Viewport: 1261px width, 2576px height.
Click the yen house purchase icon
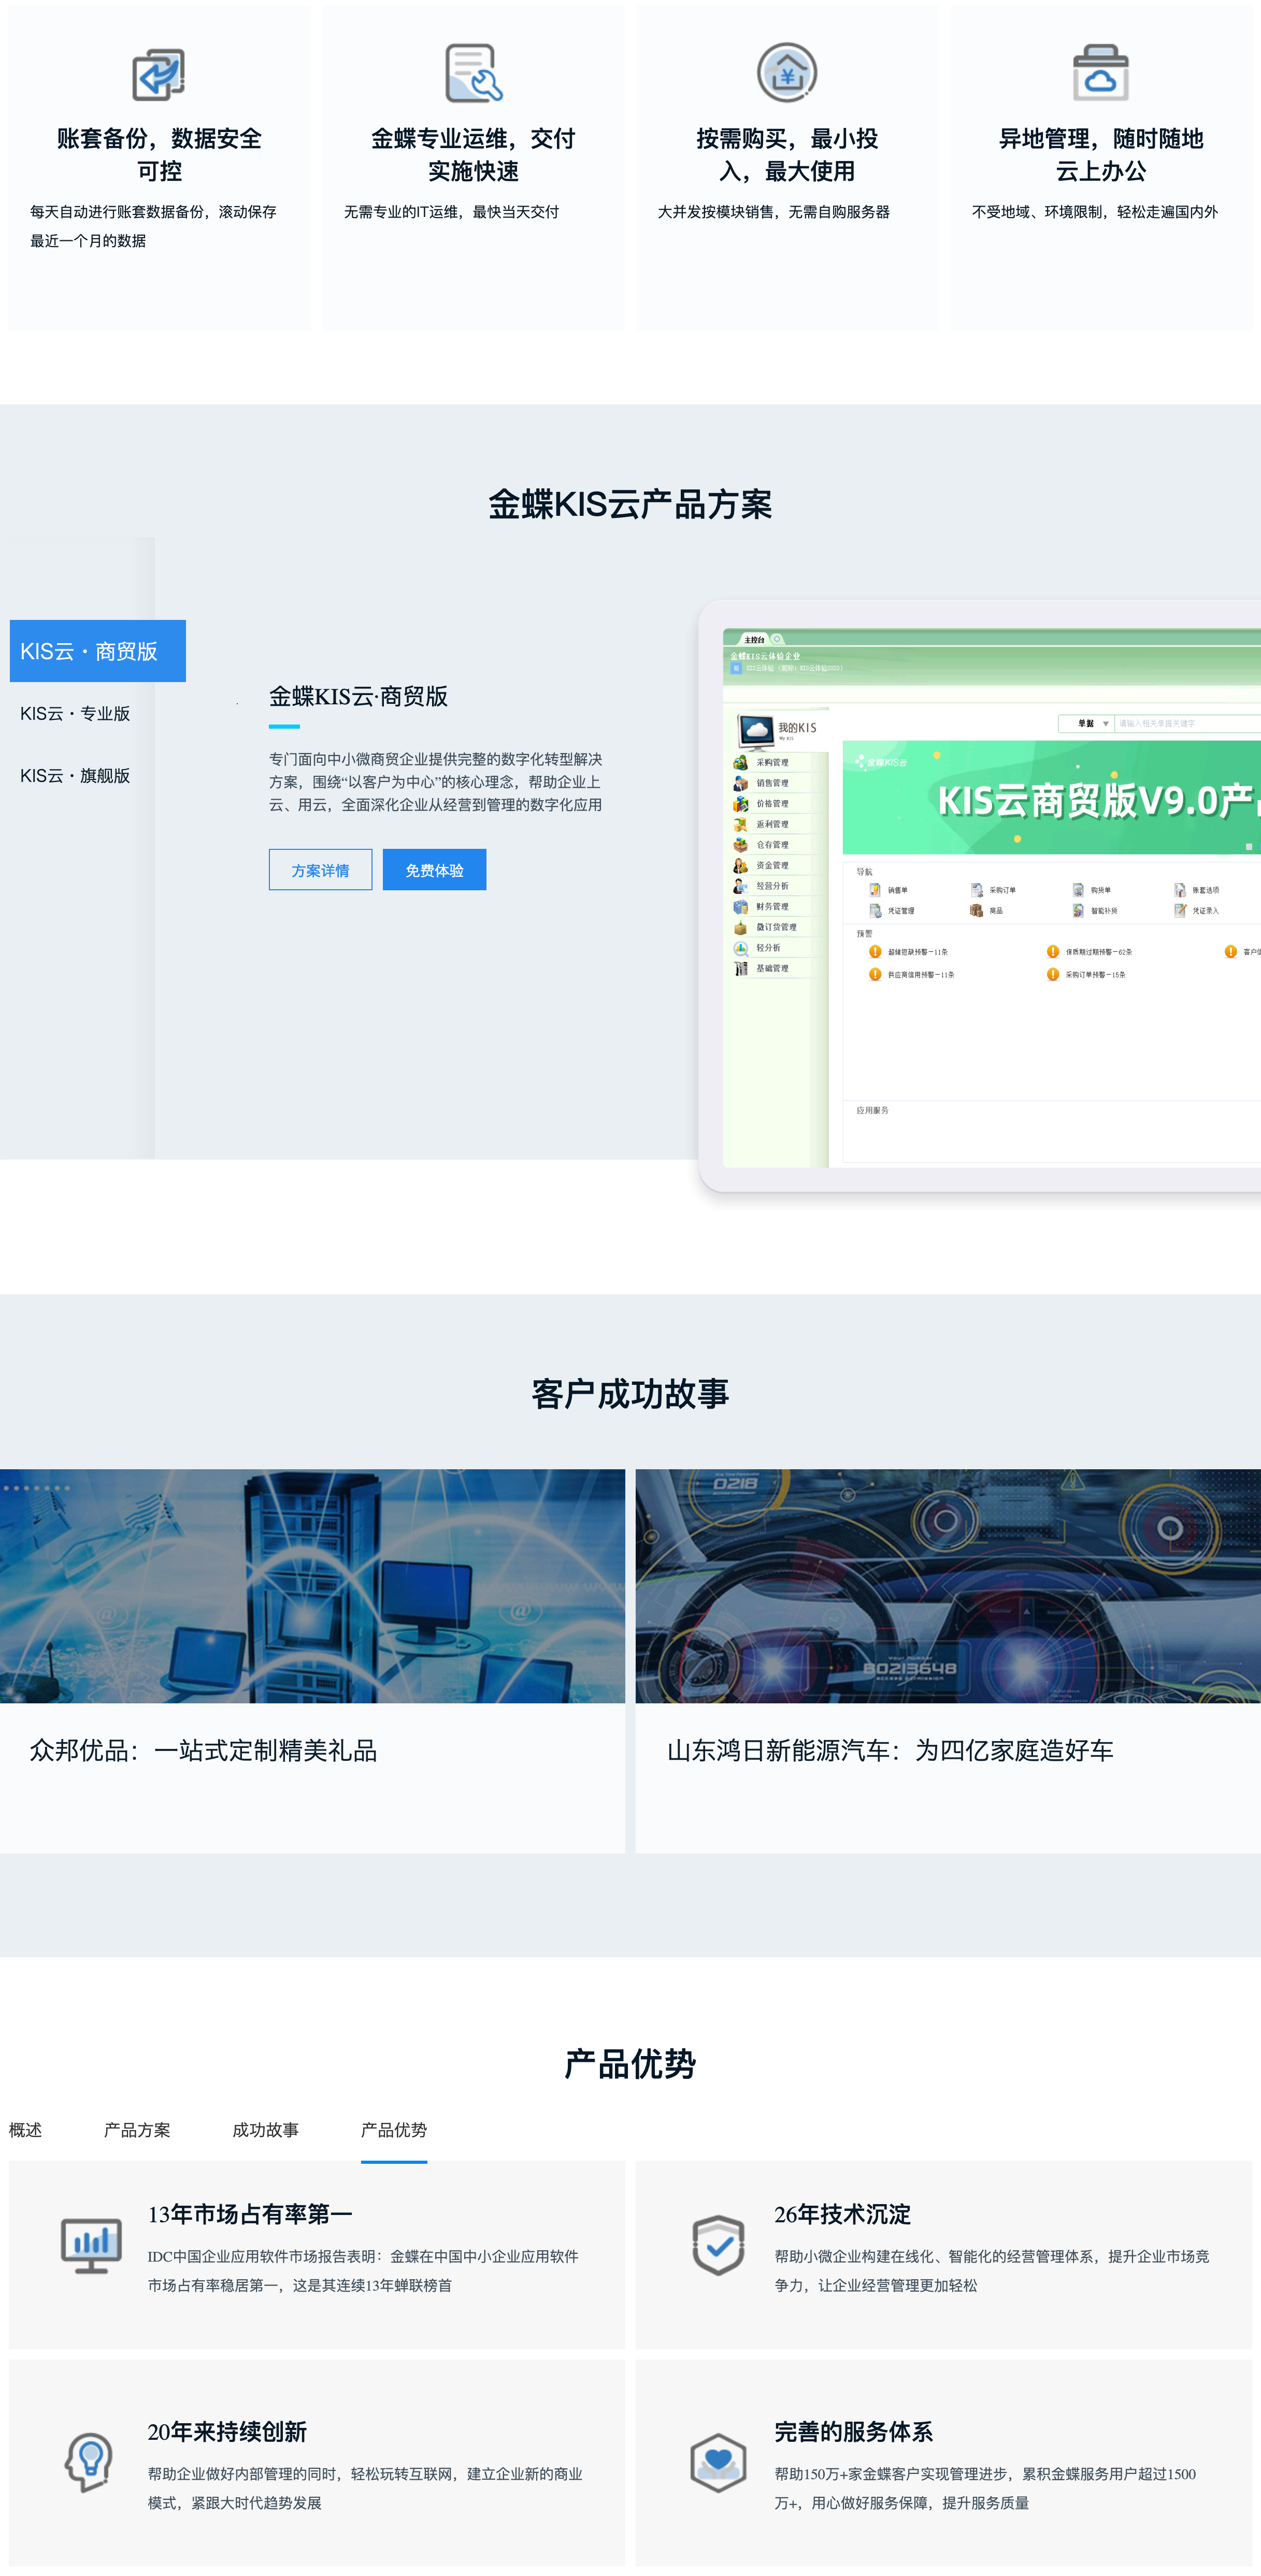[787, 73]
